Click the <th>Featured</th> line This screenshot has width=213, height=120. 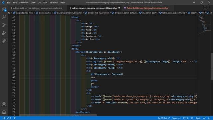coord(92,36)
